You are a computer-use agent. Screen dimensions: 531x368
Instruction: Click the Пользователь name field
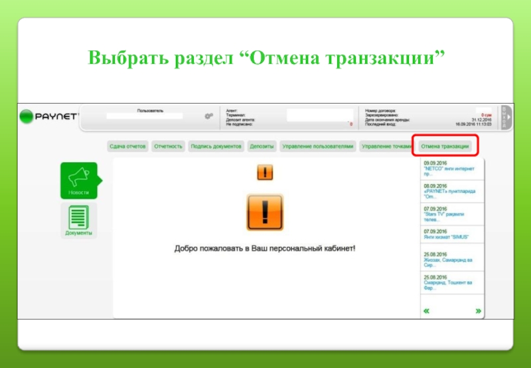click(x=145, y=116)
